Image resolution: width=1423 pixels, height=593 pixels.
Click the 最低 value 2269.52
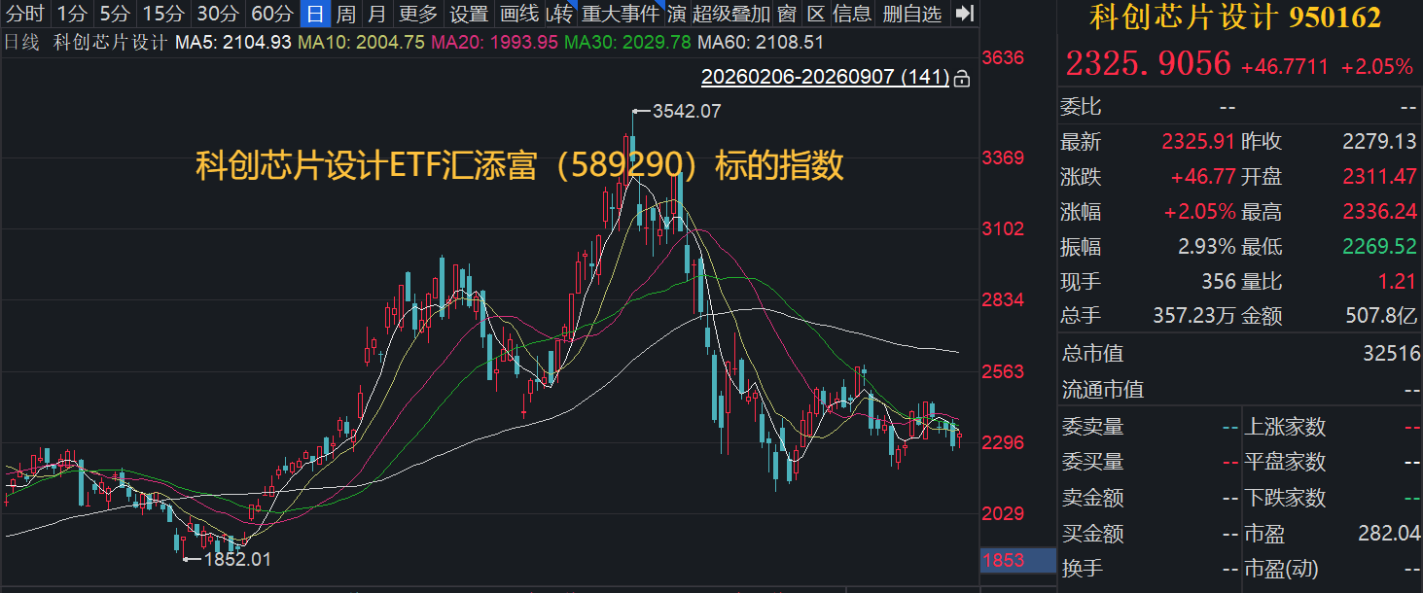coord(1379,247)
